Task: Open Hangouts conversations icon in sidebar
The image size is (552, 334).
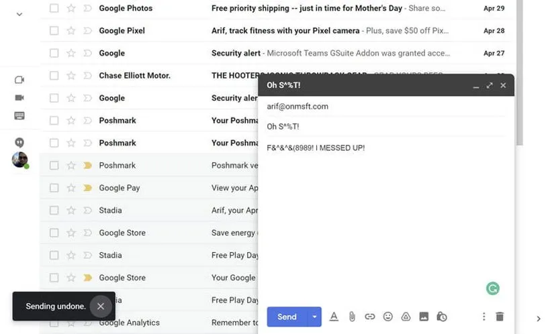Action: coord(19,142)
